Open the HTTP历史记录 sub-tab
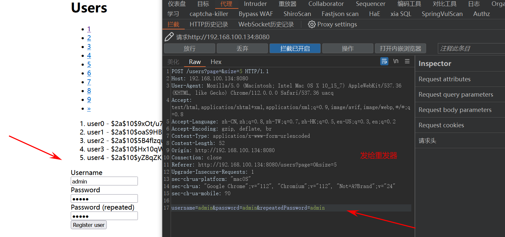Image resolution: width=505 pixels, height=237 pixels. 209,24
